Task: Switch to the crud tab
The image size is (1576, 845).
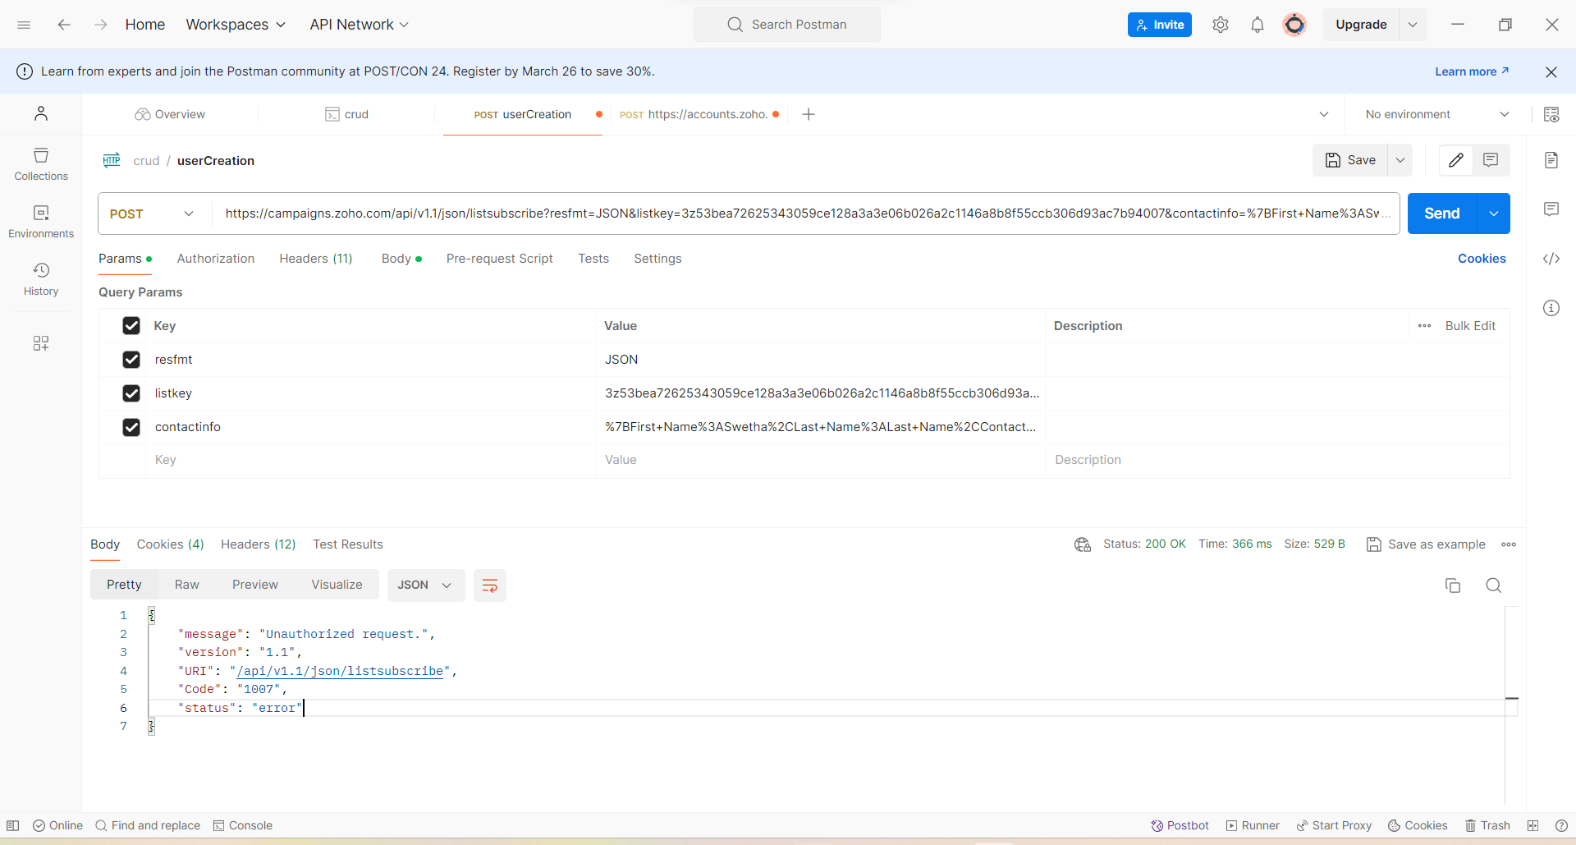Action: (347, 114)
